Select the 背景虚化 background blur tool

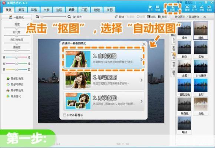click(x=14, y=96)
